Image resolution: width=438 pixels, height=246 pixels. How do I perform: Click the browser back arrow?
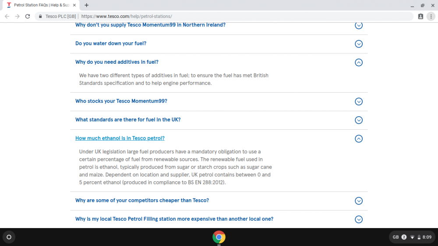[7, 17]
